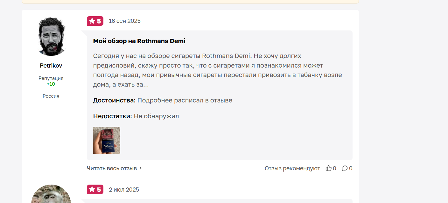Click the review excerpt starting 'Сегодня у нас на обзоре'

(x=218, y=70)
